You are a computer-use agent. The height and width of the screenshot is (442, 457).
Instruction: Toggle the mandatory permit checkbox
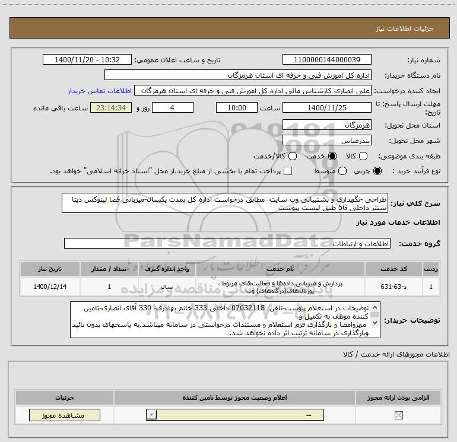tap(399, 415)
